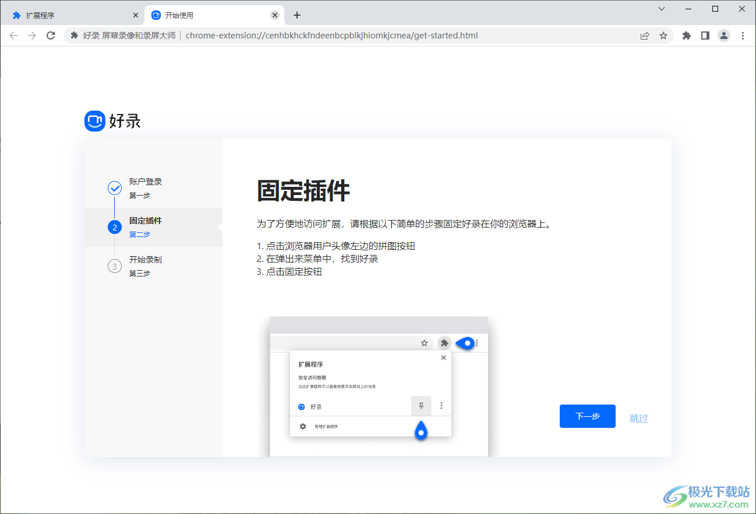Screen dimensions: 756x514
Task: Click the 跳过 skip link
Action: pos(639,418)
